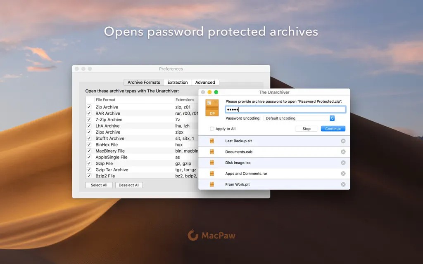Screen dimensions: 423x264
Task: Click into the archive password field
Action: pos(285,109)
